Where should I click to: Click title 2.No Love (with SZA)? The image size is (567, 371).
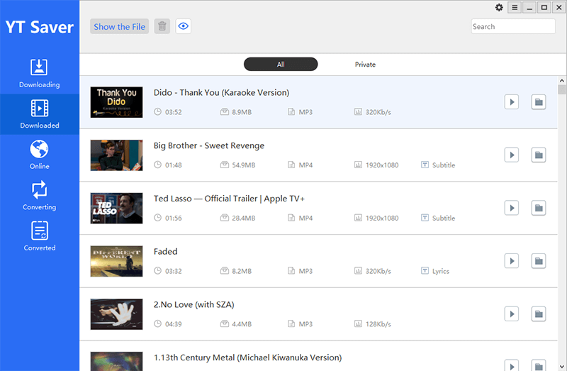click(x=193, y=305)
